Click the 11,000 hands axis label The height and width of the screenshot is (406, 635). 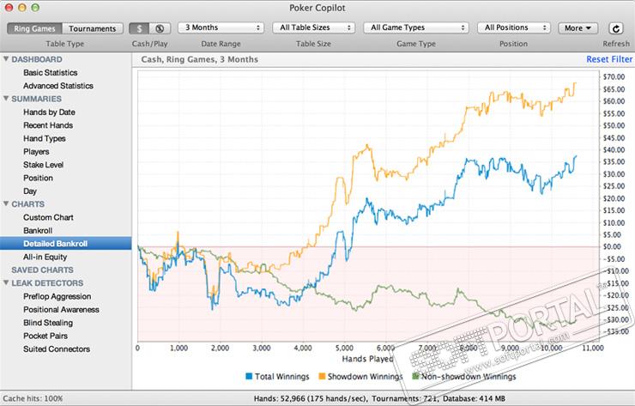pyautogui.click(x=592, y=348)
